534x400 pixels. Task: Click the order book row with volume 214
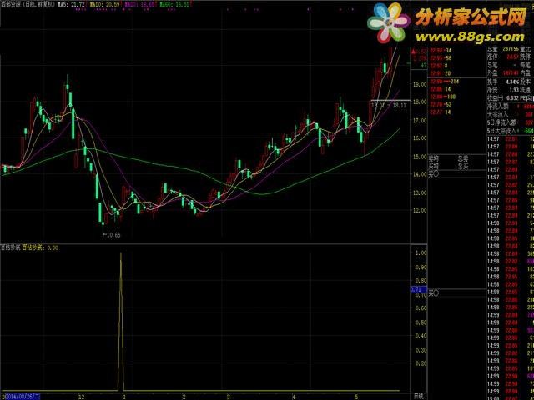445,82
